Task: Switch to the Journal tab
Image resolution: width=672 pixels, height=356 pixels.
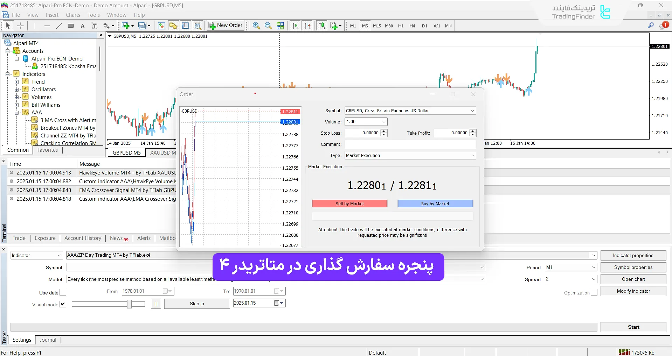Action: coord(48,340)
